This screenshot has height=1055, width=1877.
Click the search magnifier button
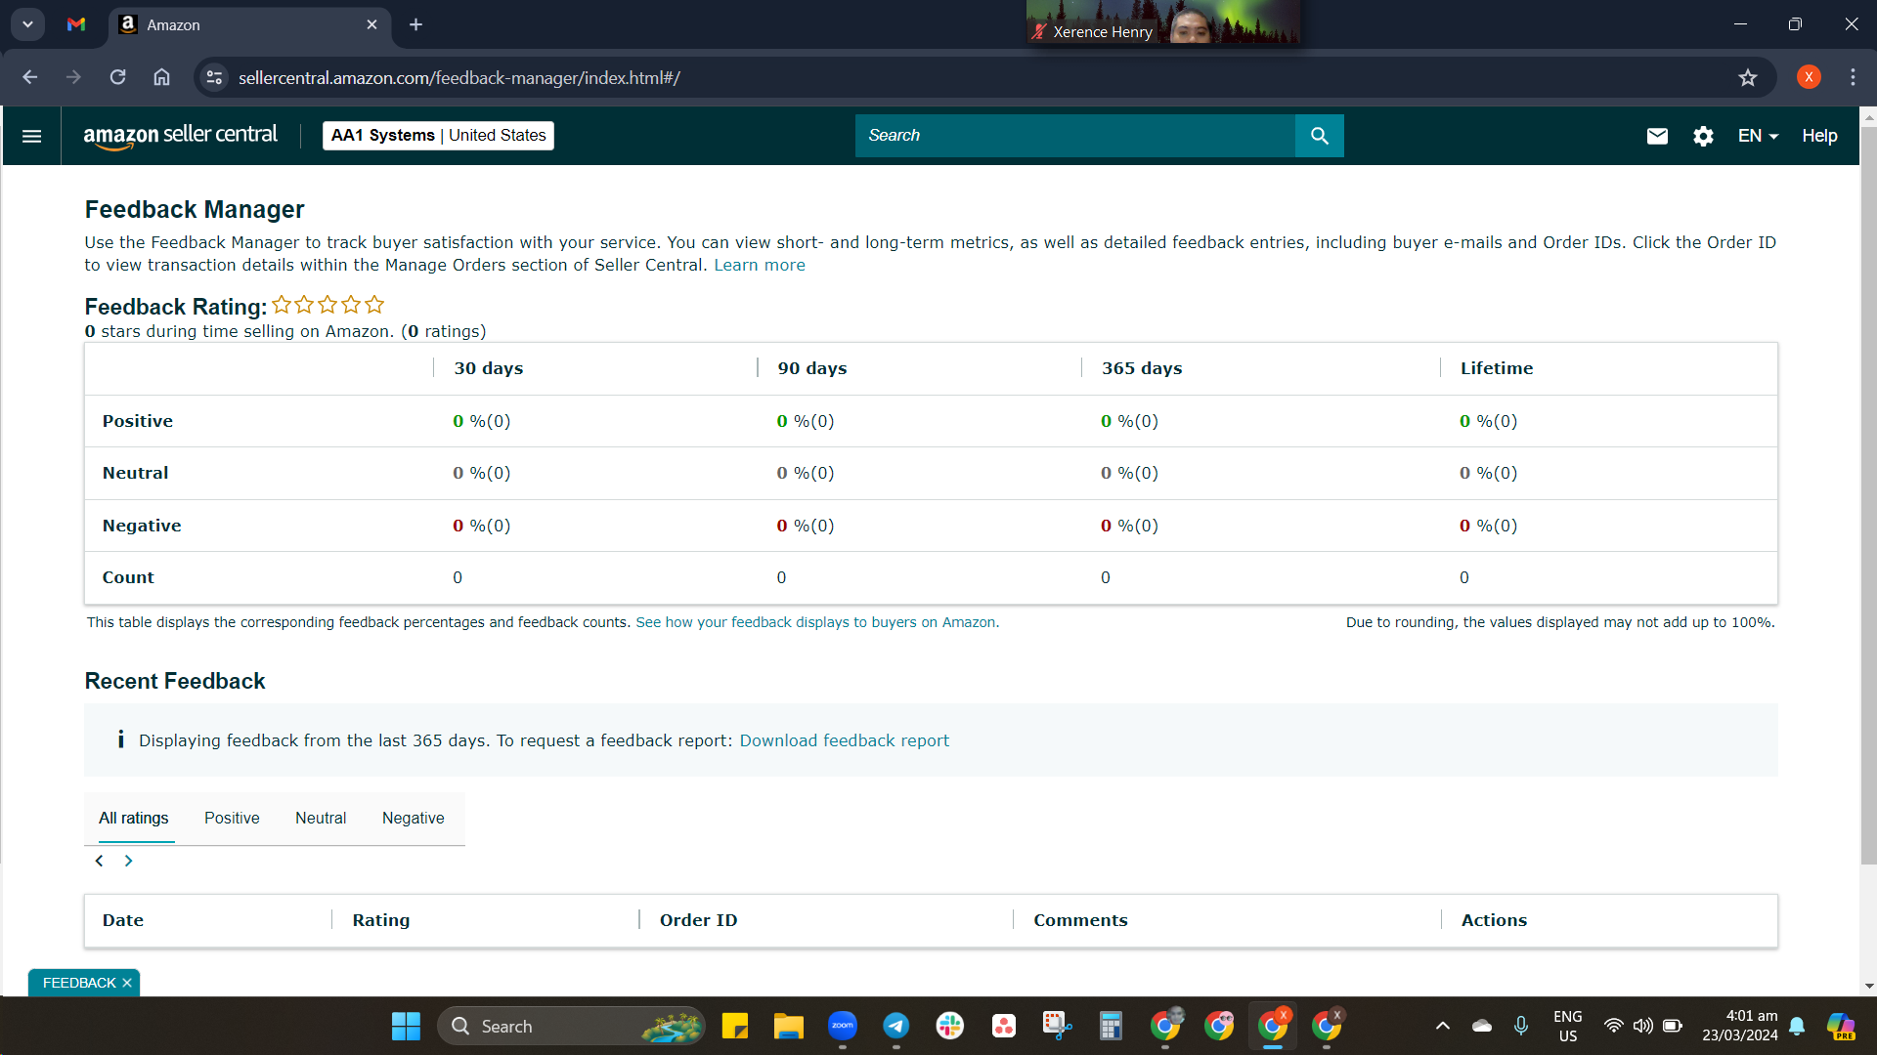click(1319, 136)
